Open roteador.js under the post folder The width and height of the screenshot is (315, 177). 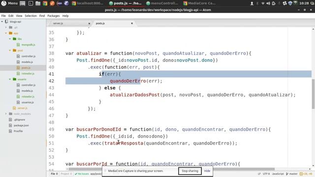coord(28,73)
